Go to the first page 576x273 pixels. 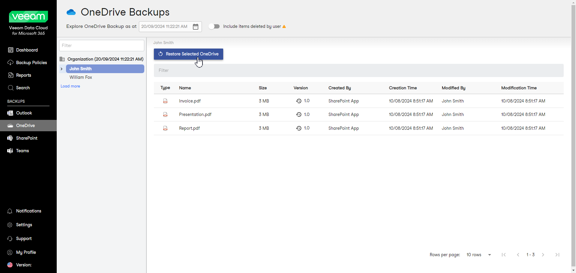click(504, 255)
